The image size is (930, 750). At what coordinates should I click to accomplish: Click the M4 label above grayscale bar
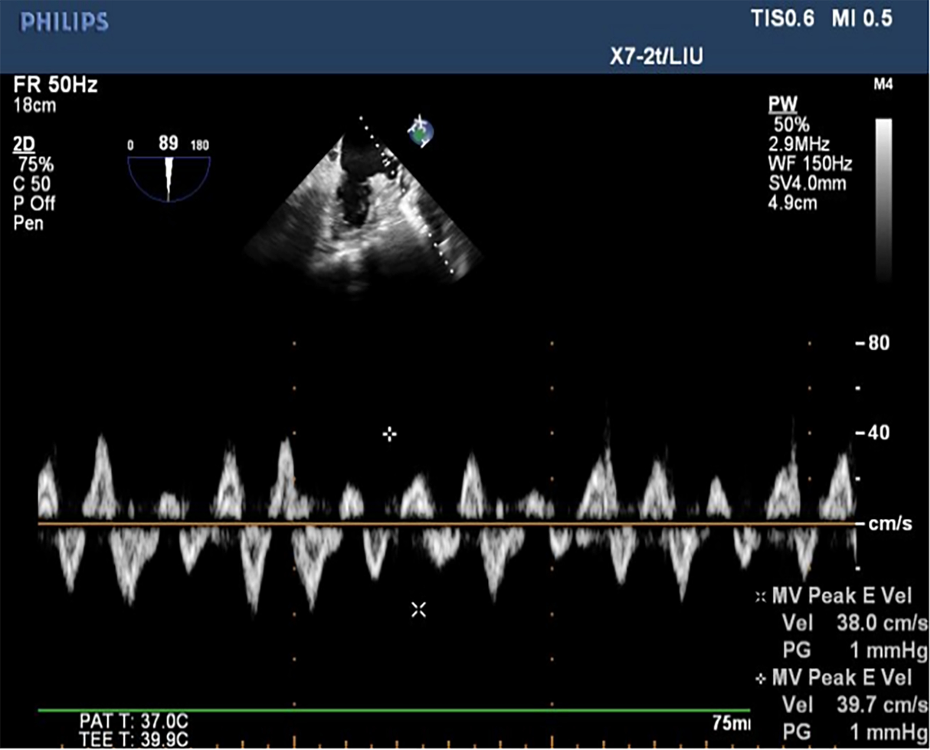(883, 85)
